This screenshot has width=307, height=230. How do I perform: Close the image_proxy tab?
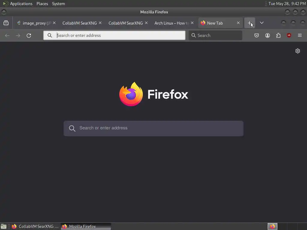coord(54,23)
